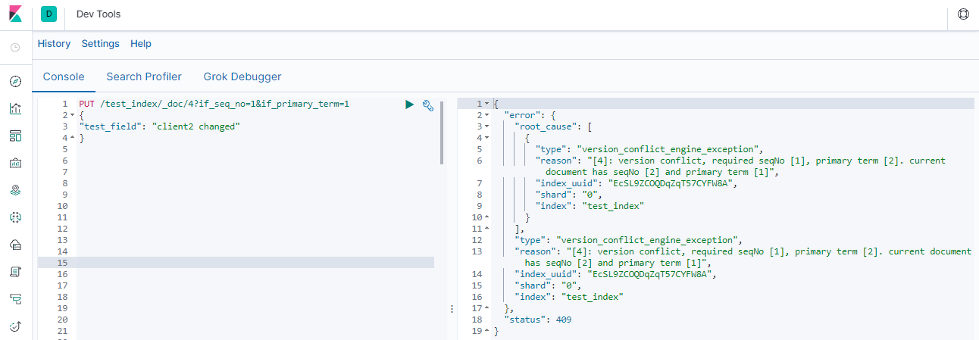Open Dashboard from the sidebar
The height and width of the screenshot is (340, 979).
tap(15, 136)
